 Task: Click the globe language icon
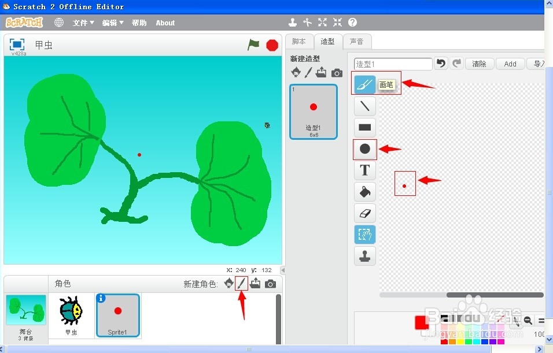pos(59,23)
